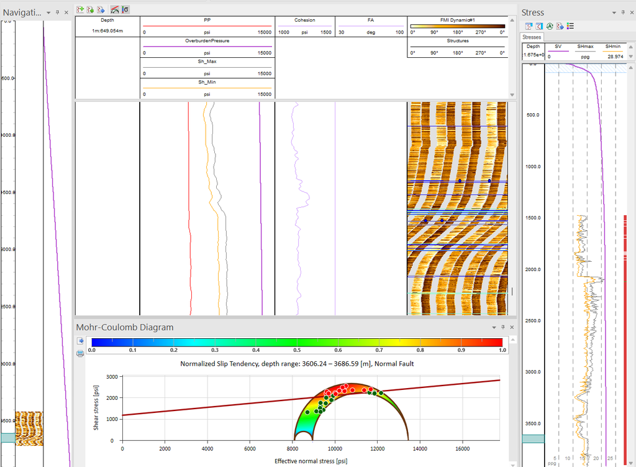Open the colored legend list icon
The height and width of the screenshot is (467, 636).
570,26
